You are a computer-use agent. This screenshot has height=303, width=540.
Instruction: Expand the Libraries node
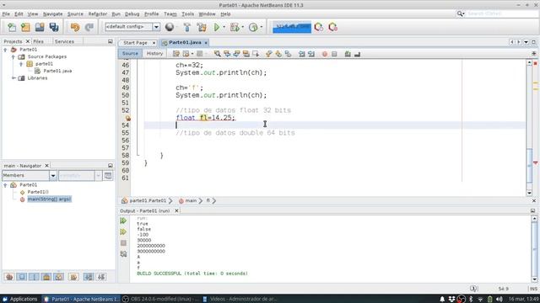[x=13, y=78]
